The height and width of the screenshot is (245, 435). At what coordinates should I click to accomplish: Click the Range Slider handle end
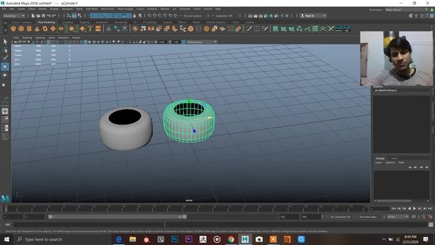(x=184, y=216)
